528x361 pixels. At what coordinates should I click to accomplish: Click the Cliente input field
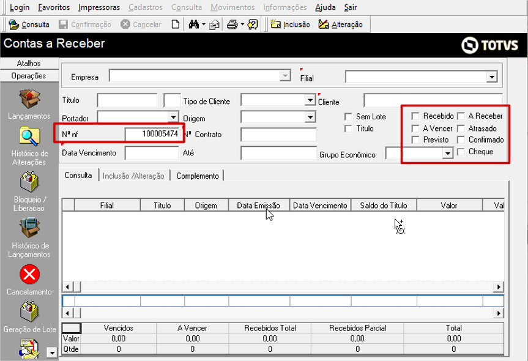tap(433, 101)
